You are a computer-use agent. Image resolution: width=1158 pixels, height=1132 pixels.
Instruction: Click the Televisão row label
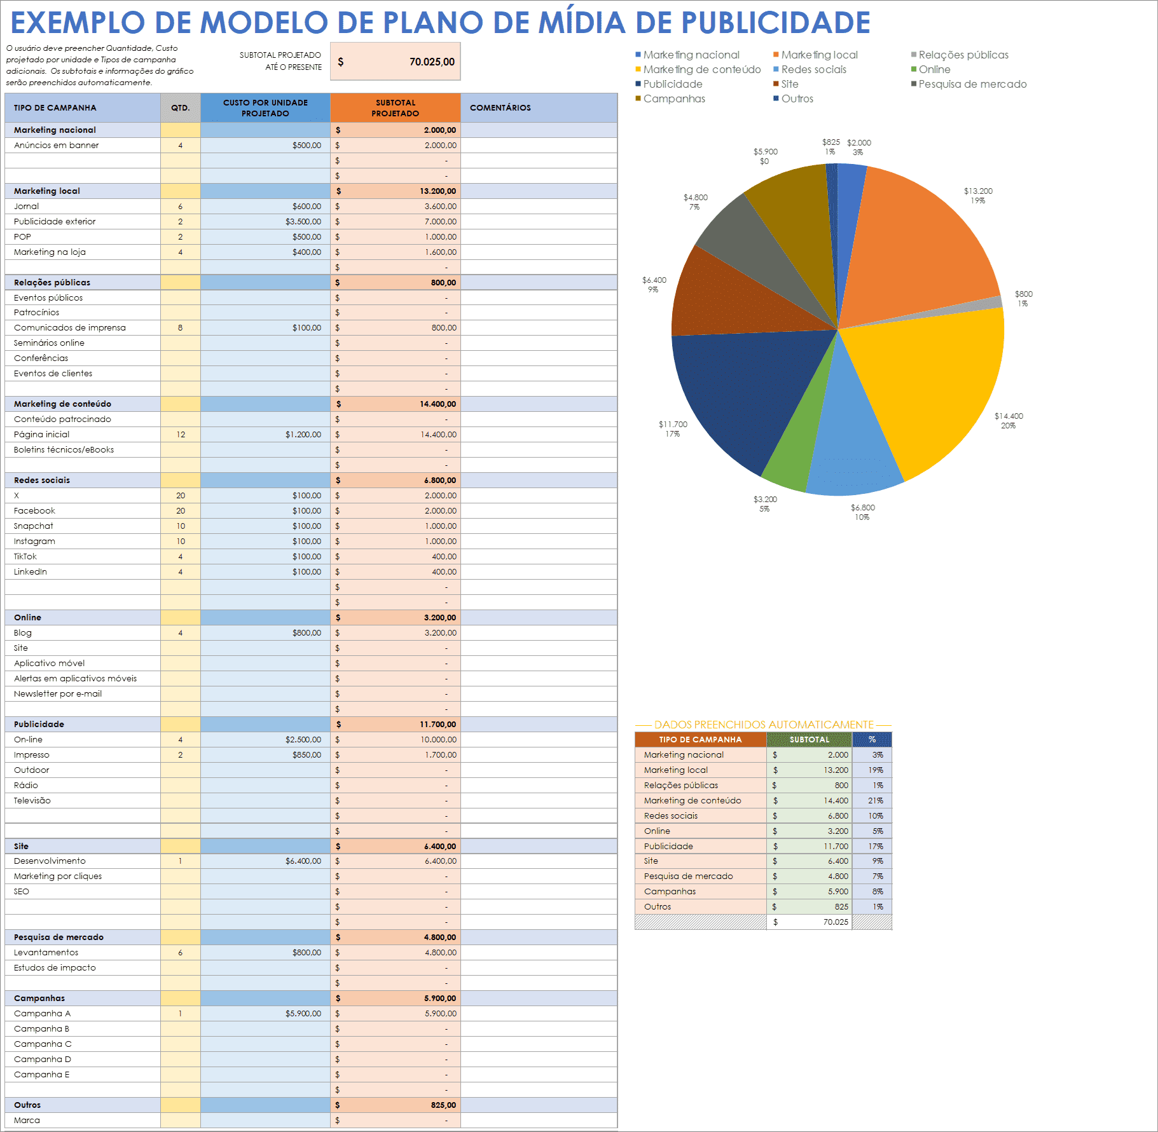32,800
